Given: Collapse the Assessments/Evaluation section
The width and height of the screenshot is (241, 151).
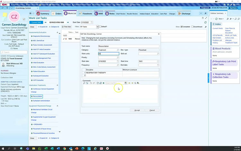Looking at the screenshot, I should coord(58,33).
